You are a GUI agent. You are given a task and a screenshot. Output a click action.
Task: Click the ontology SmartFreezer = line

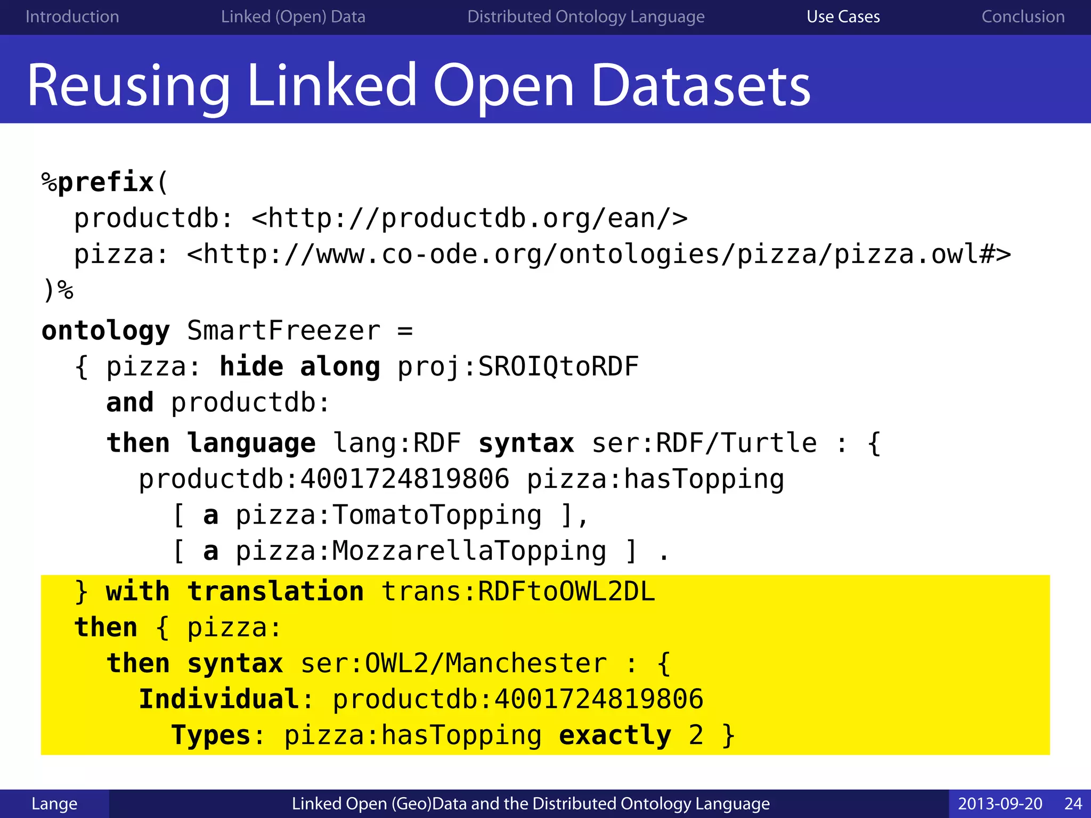tap(227, 331)
